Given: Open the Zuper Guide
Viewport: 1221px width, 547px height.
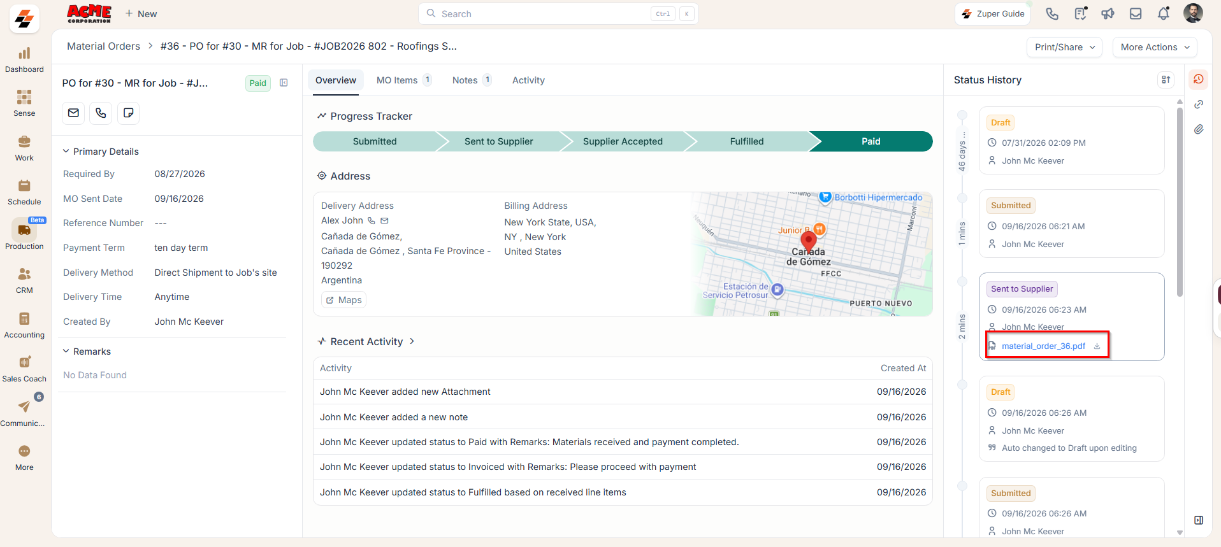Looking at the screenshot, I should coord(993,13).
